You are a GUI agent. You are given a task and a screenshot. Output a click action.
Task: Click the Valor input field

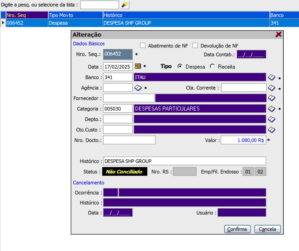tap(243, 140)
